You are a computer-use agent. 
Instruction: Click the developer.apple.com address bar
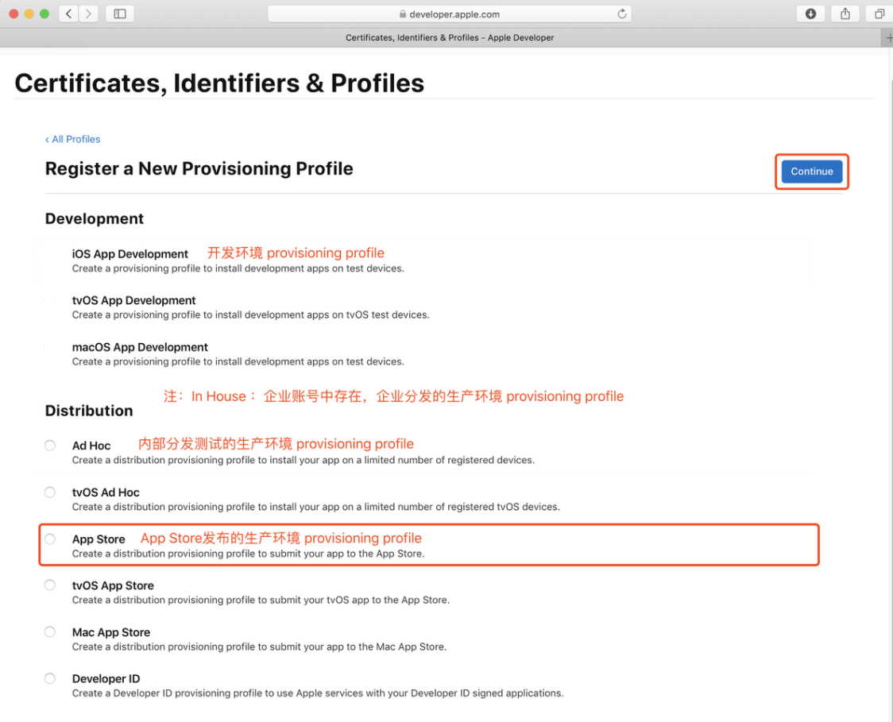tap(450, 14)
